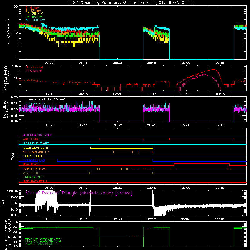
Task: Click the 0.05 tick on modulation axis
Action: pos(14,116)
